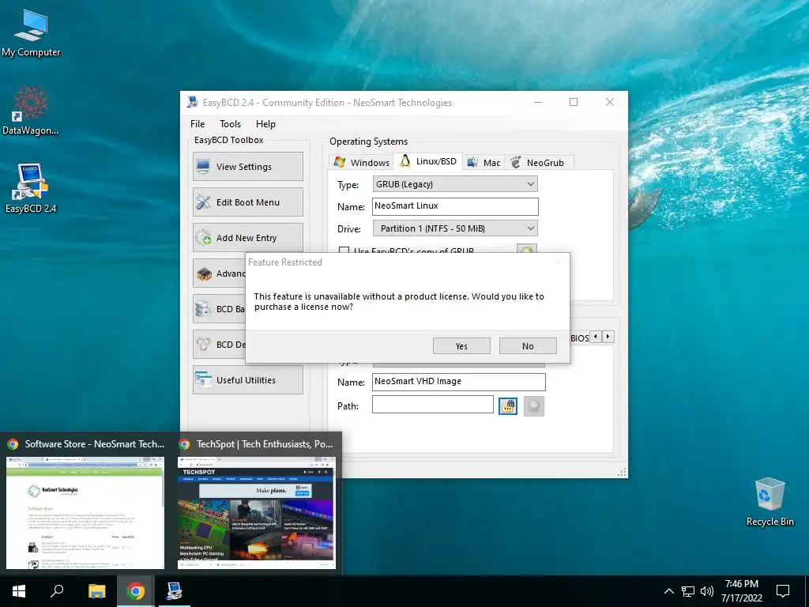This screenshot has width=809, height=607.
Task: Click the NeoGrub gnu tab icon
Action: (516, 162)
